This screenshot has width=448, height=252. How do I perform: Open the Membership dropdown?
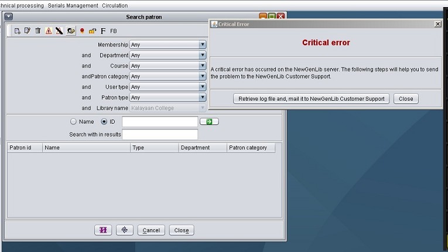167,45
